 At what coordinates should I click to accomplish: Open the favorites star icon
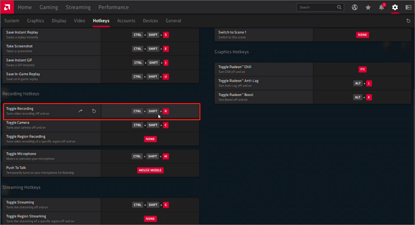pyautogui.click(x=368, y=8)
